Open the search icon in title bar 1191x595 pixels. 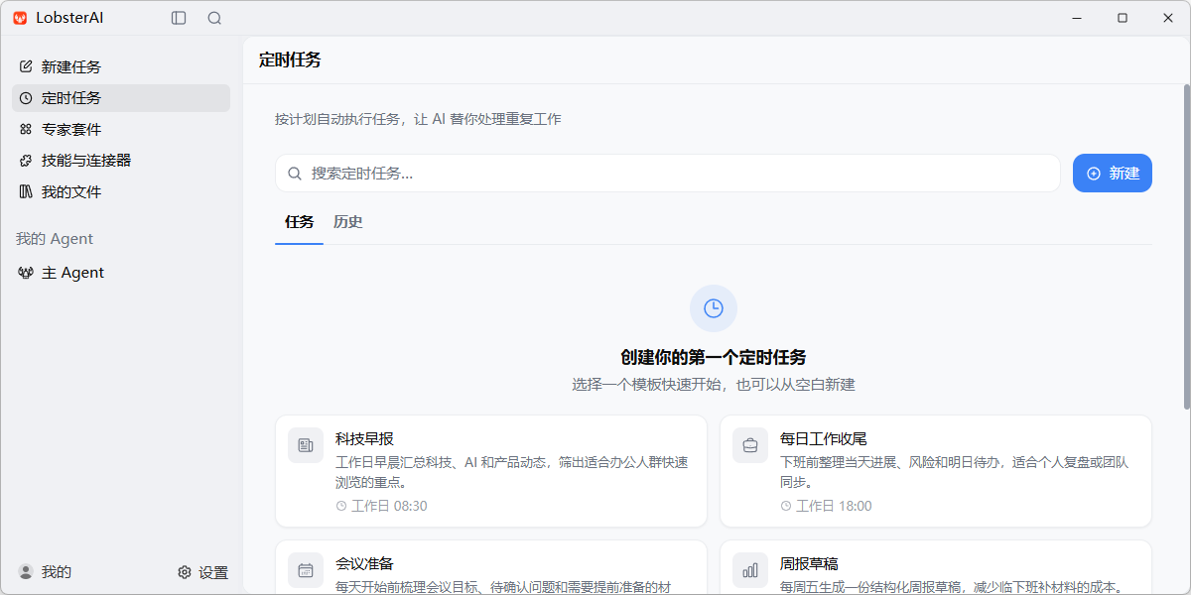click(214, 18)
